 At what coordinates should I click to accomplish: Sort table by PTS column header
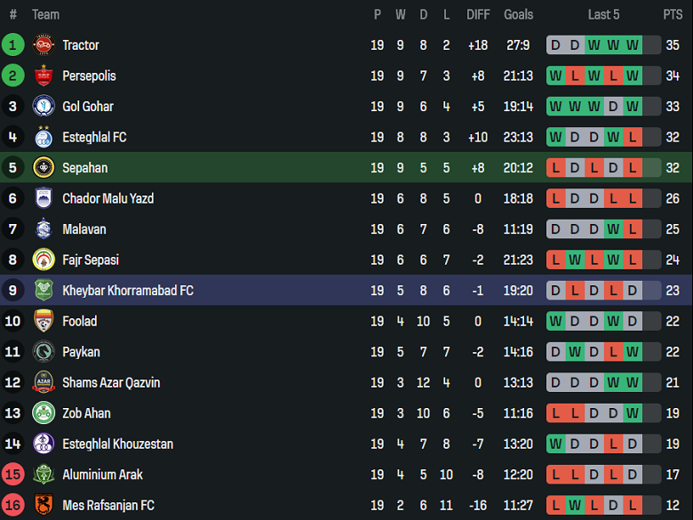click(673, 14)
